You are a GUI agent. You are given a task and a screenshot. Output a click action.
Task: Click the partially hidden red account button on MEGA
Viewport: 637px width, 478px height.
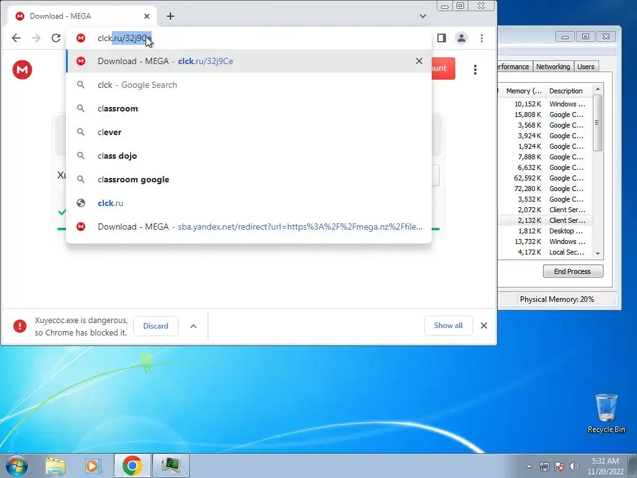(443, 68)
